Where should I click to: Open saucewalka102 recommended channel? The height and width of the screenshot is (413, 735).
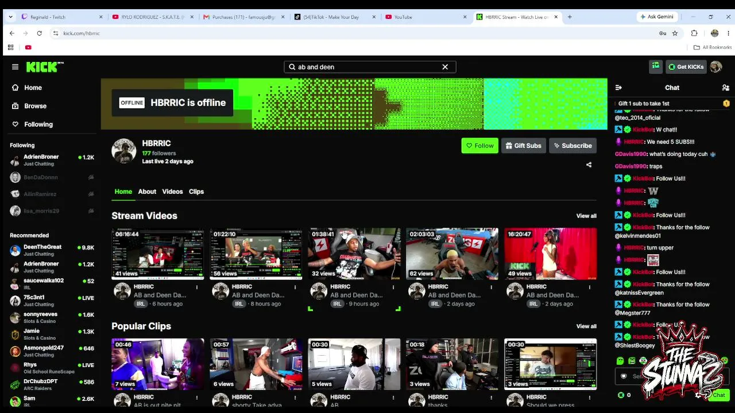52,284
